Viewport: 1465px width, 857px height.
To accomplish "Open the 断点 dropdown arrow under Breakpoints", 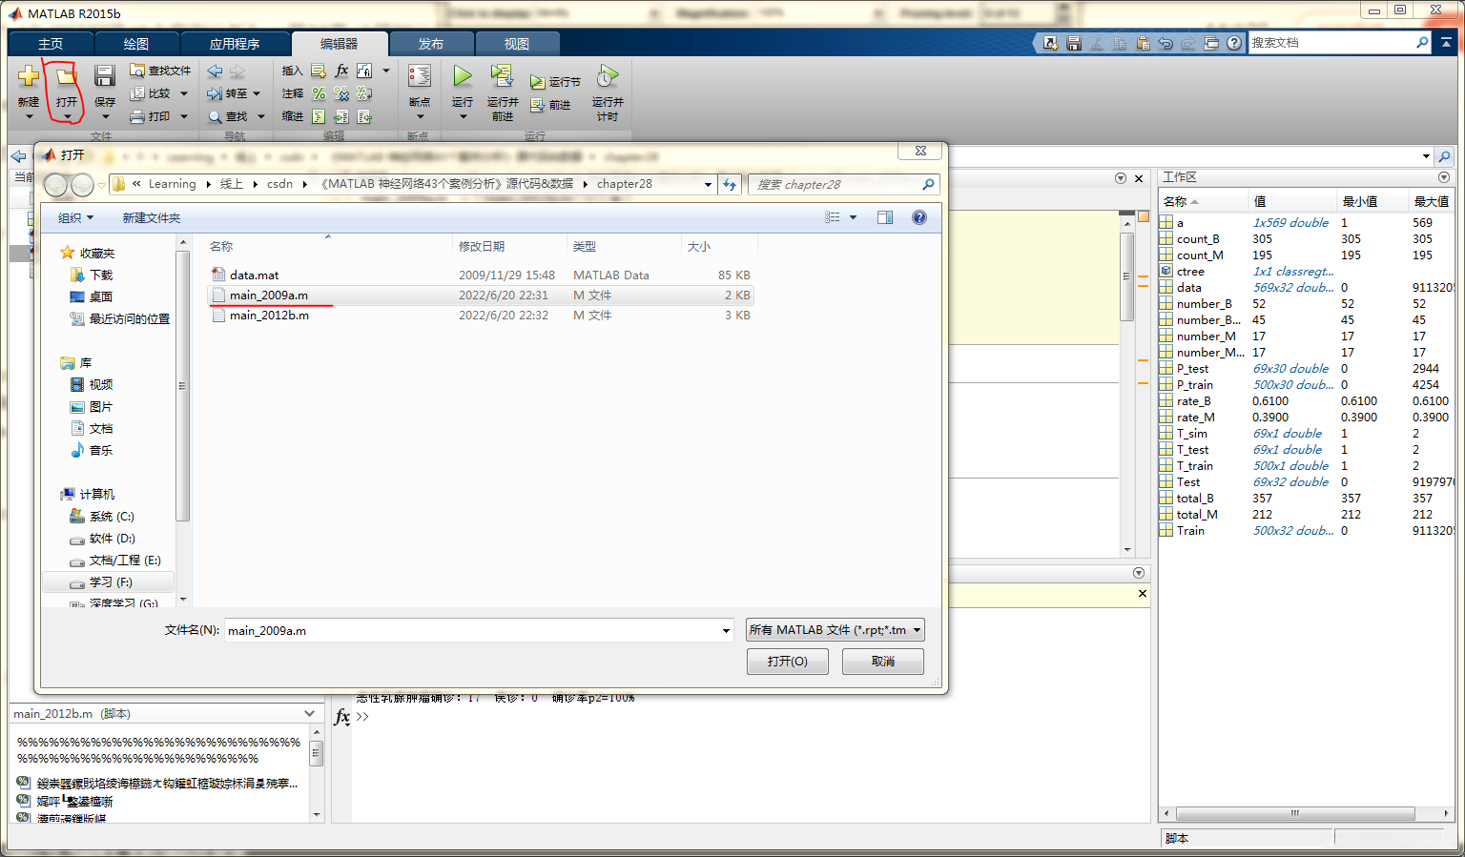I will coord(420,117).
